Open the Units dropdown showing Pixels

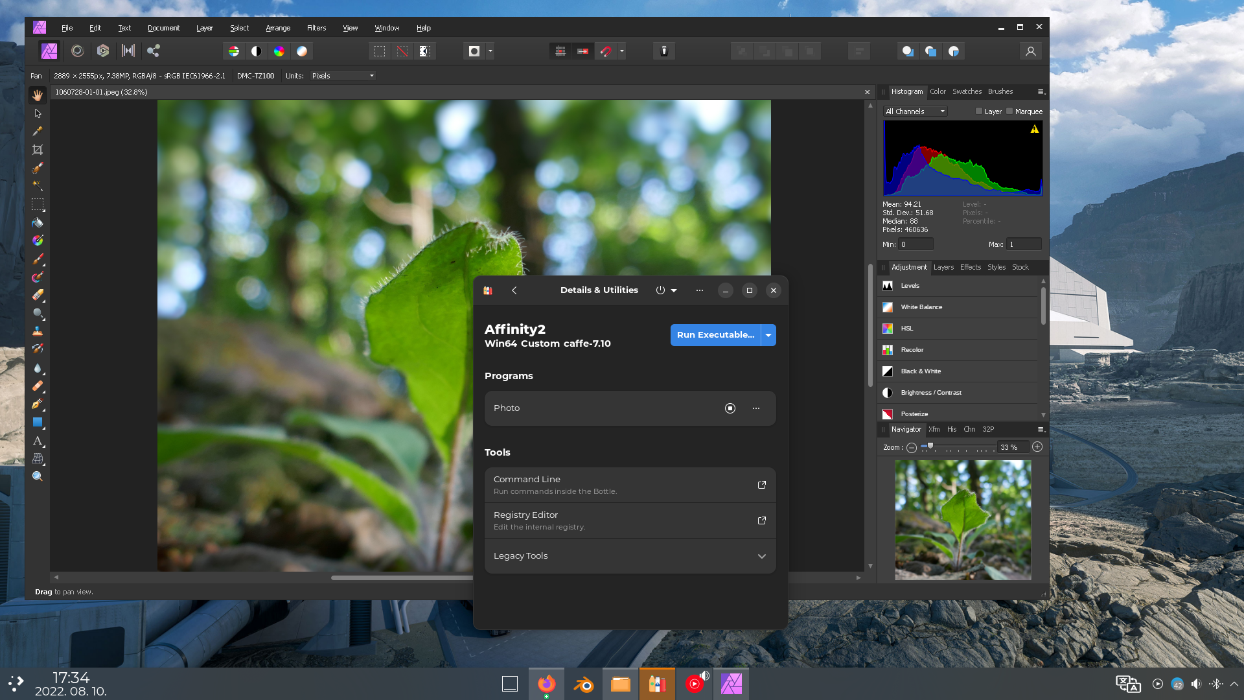click(x=343, y=75)
